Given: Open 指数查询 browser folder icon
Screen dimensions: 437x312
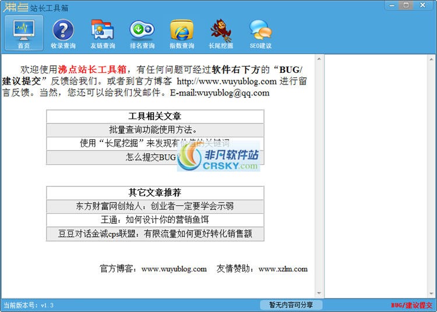Looking at the screenshot, I should pyautogui.click(x=182, y=33).
